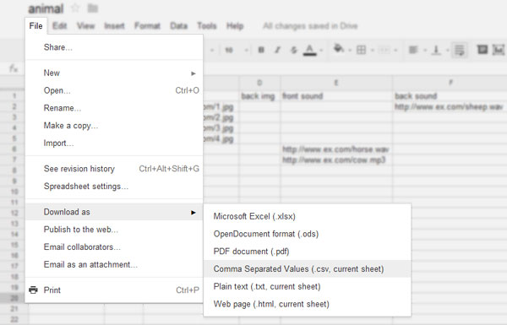Open Spreadsheet settings...
The width and height of the screenshot is (507, 325).
(114, 186)
